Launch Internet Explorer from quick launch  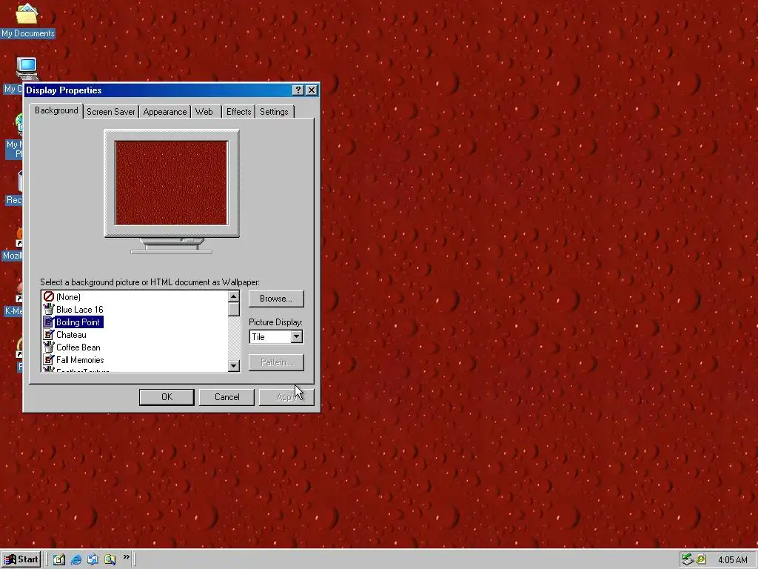76,559
